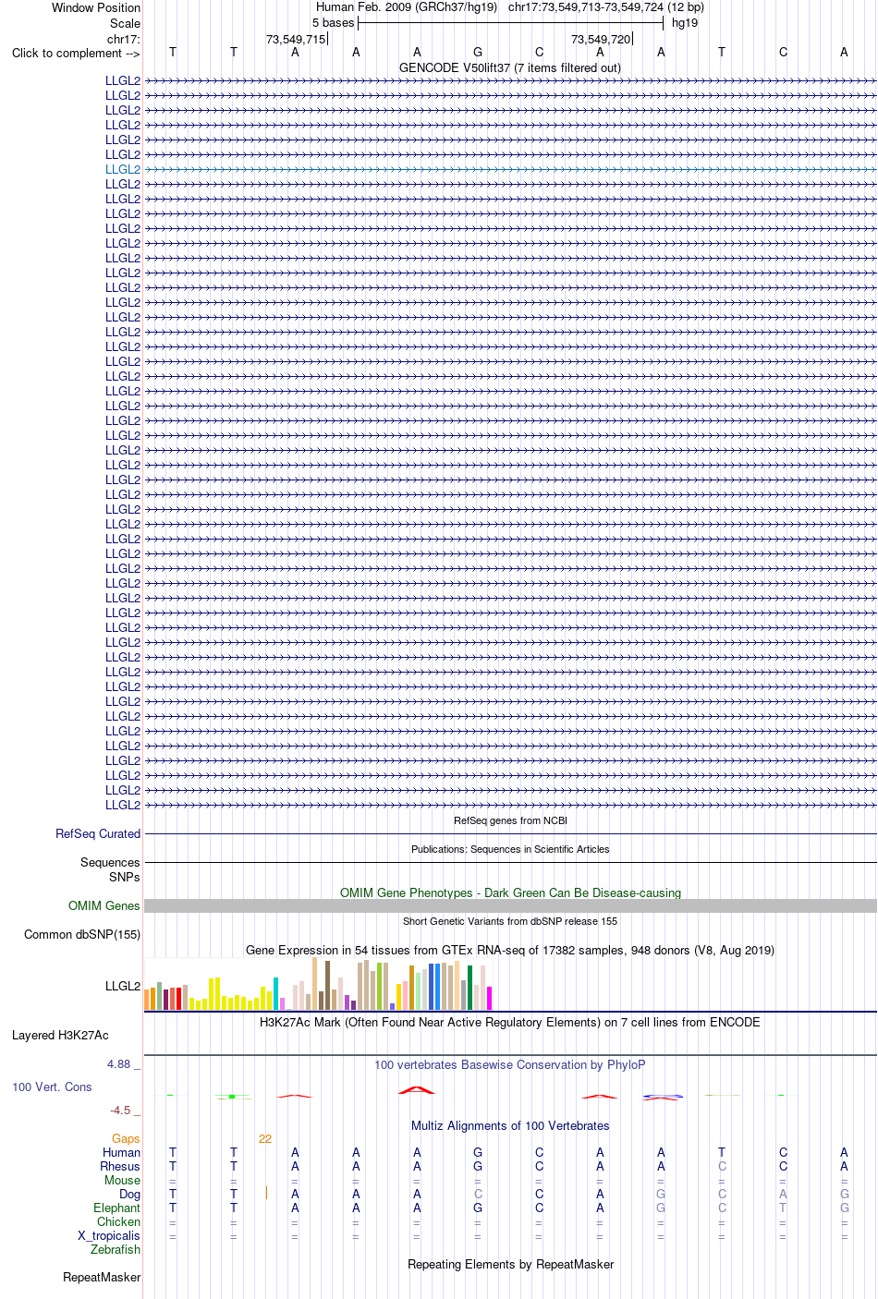Click the 100 Vert. Cons track label
The width and height of the screenshot is (878, 1299).
point(52,1087)
